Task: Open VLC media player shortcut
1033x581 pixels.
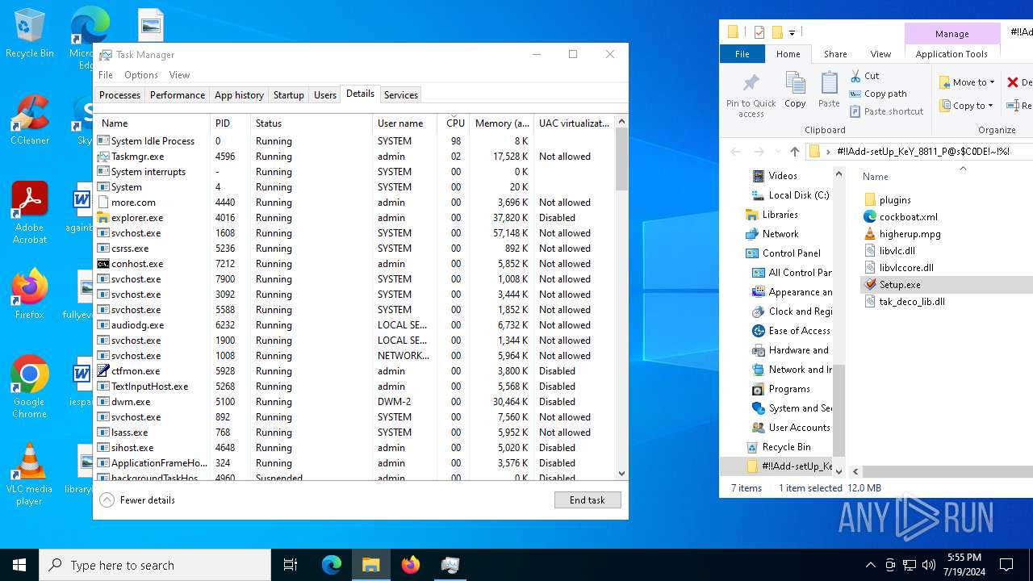Action: tap(29, 474)
